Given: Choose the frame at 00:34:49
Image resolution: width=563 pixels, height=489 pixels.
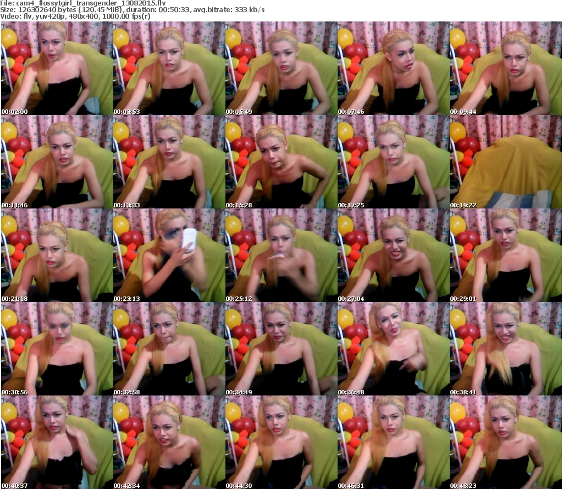Looking at the screenshot, I should (x=281, y=349).
